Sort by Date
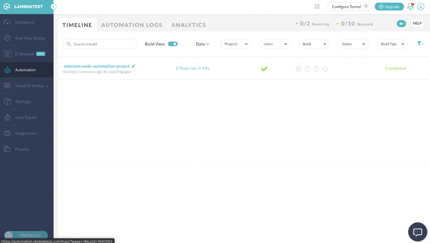 pyautogui.click(x=203, y=44)
